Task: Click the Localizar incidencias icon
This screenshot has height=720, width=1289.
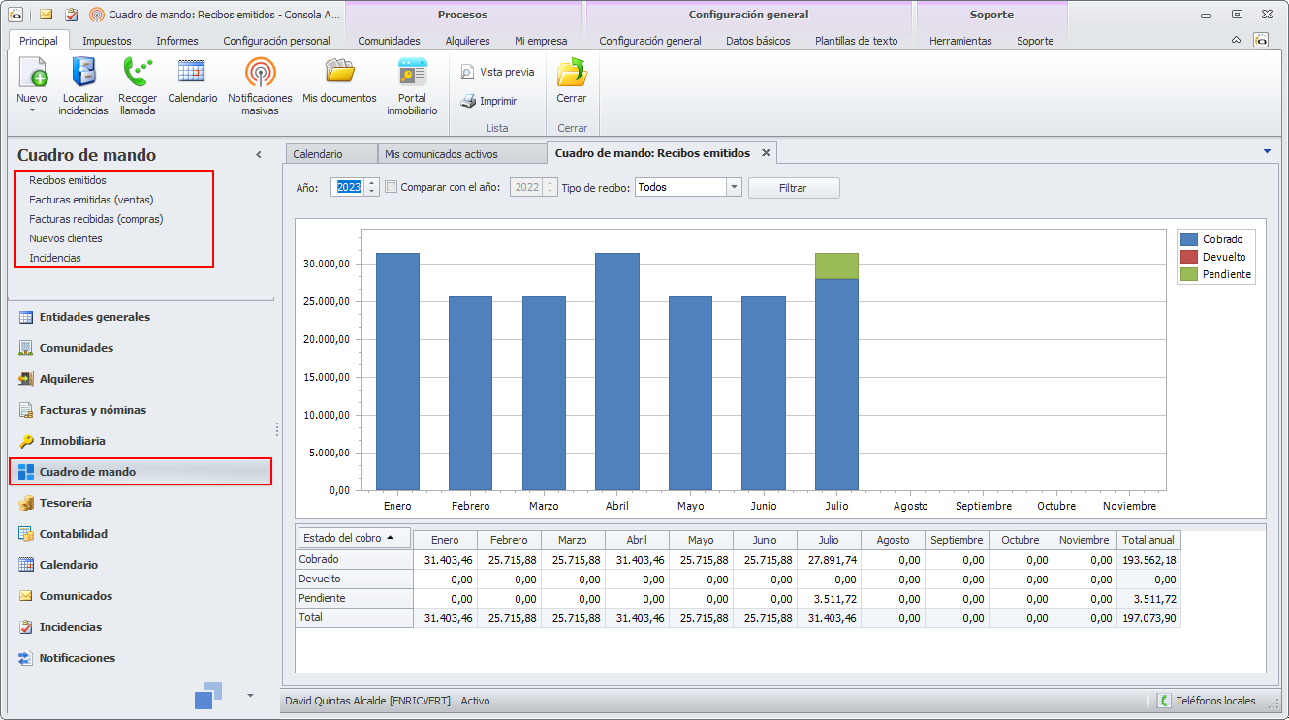Action: 83,73
